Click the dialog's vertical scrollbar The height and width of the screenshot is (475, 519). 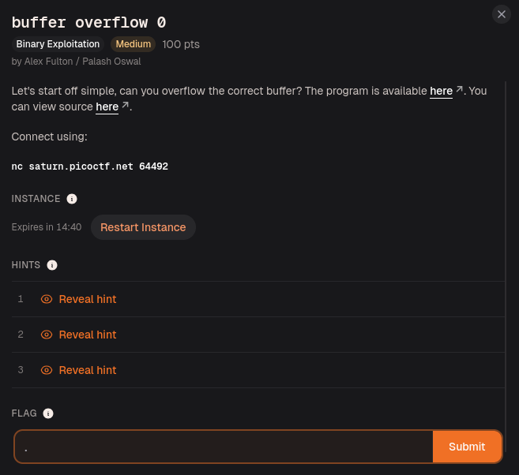pyautogui.click(x=506, y=255)
